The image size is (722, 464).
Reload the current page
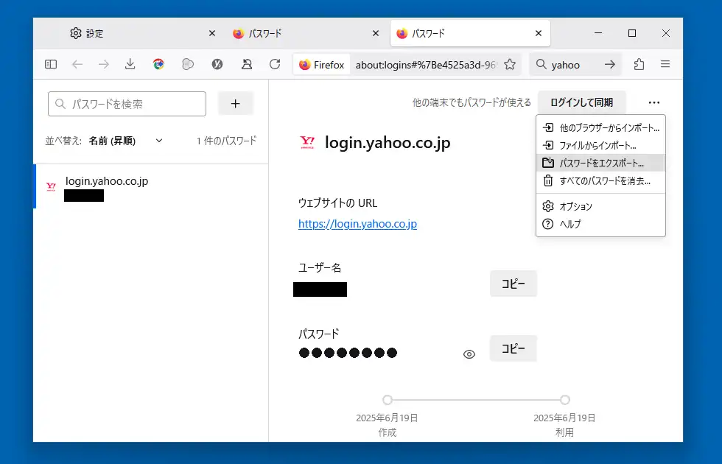(275, 64)
